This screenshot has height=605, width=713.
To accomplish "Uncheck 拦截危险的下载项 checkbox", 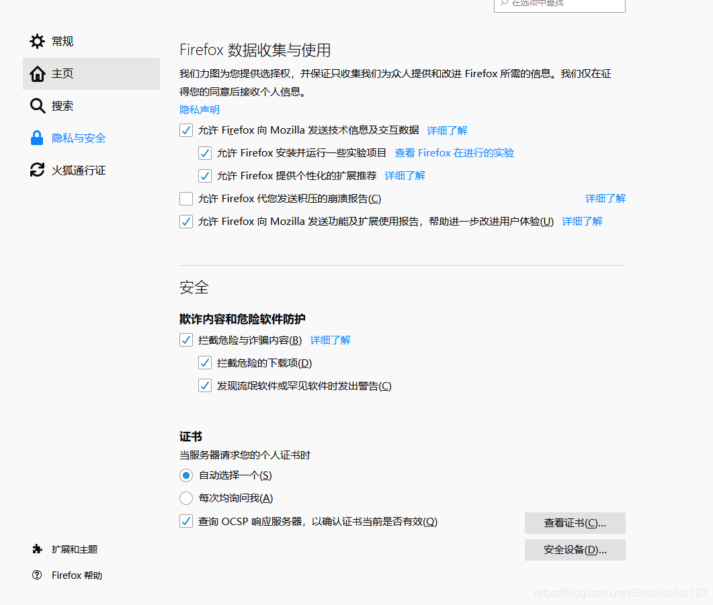I will point(204,363).
